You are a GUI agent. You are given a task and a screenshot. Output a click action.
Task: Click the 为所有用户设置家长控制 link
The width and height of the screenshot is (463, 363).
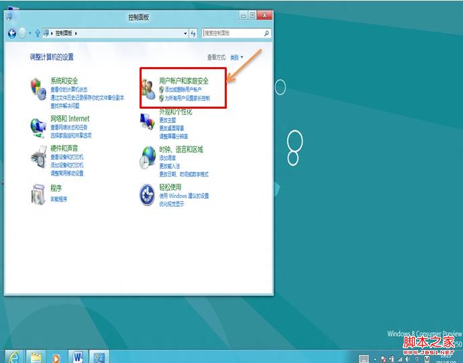click(x=187, y=98)
